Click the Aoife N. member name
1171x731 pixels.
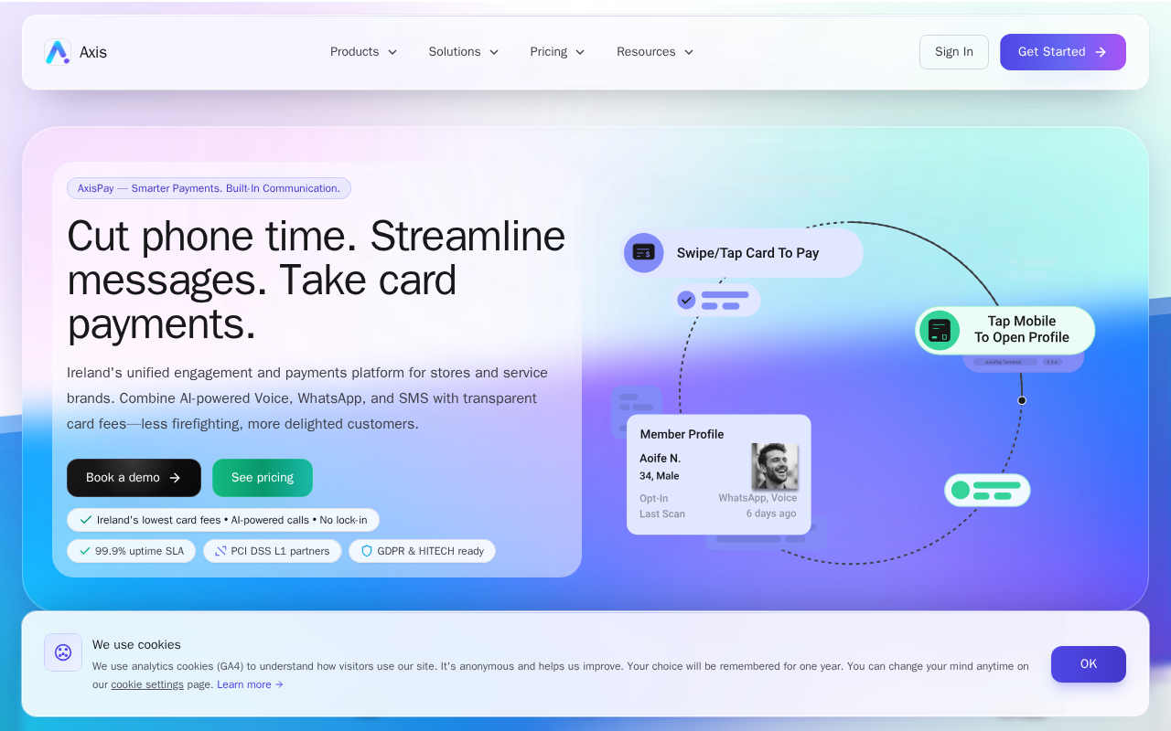click(x=661, y=458)
